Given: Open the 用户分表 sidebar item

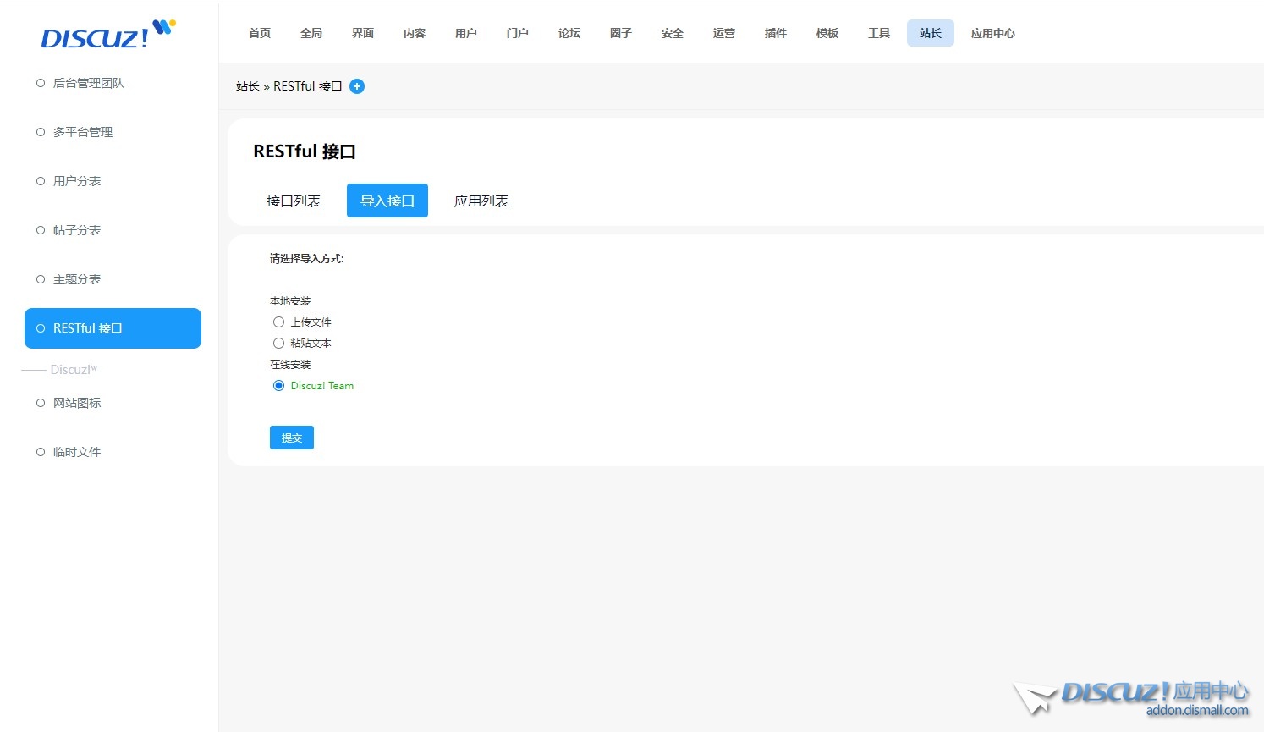Looking at the screenshot, I should [76, 181].
